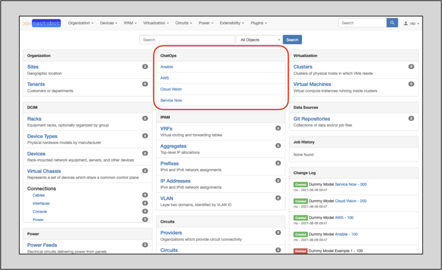This screenshot has width=442, height=270.
Task: Click the Sites count badge
Action: pos(145,67)
